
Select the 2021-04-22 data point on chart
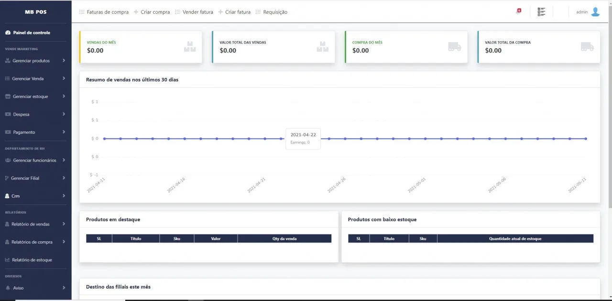point(281,139)
